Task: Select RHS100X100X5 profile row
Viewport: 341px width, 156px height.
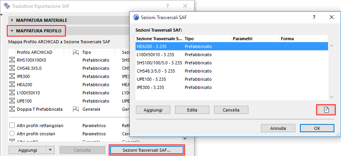Action: pyautogui.click(x=69, y=60)
